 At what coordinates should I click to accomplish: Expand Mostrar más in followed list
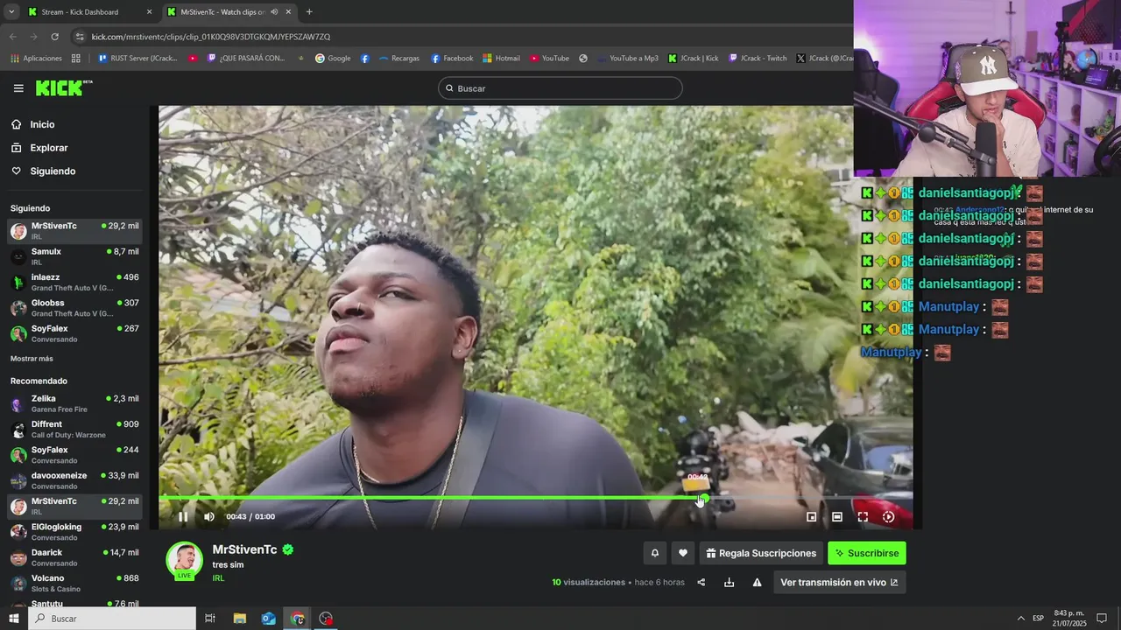pos(32,359)
